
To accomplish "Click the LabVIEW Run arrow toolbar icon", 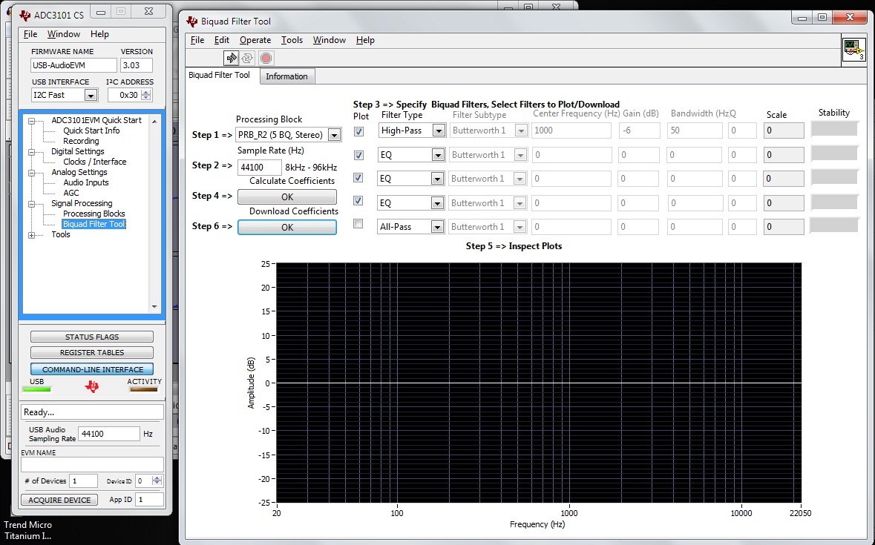I will [x=231, y=58].
